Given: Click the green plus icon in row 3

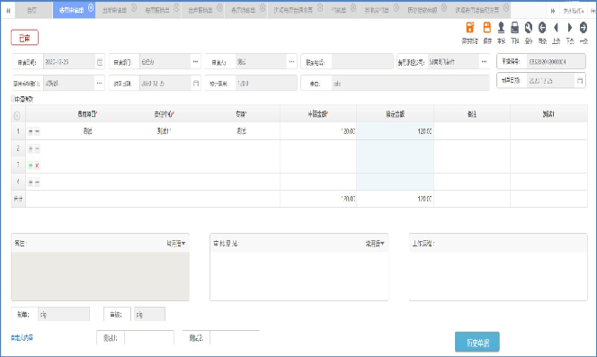Looking at the screenshot, I should tap(31, 165).
